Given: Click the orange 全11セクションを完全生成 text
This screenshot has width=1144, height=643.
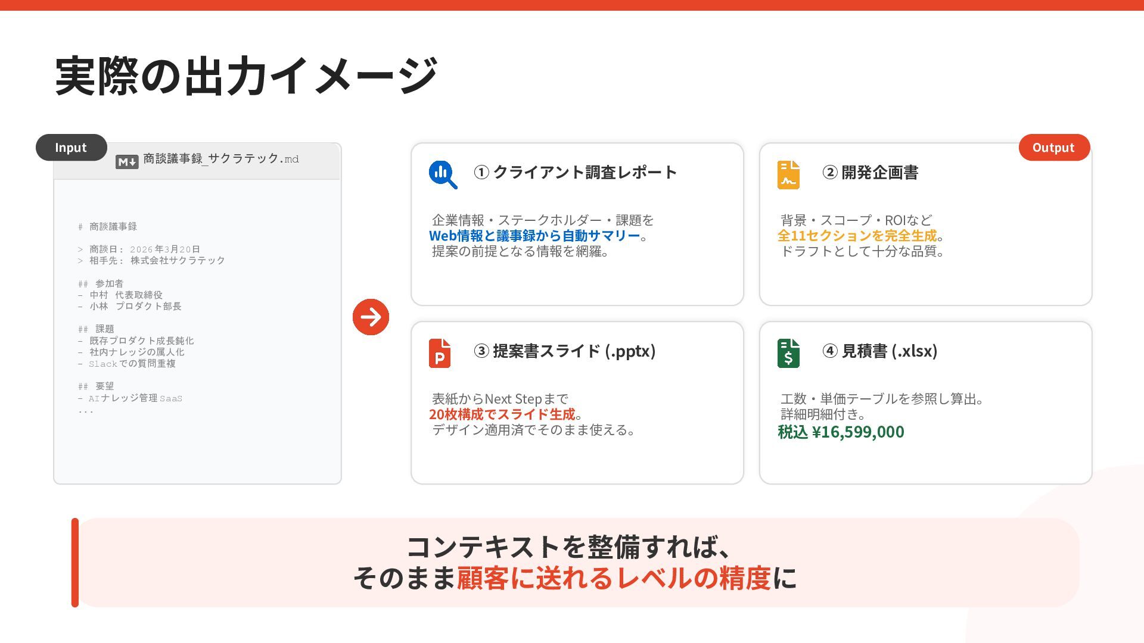Looking at the screenshot, I should (x=857, y=236).
